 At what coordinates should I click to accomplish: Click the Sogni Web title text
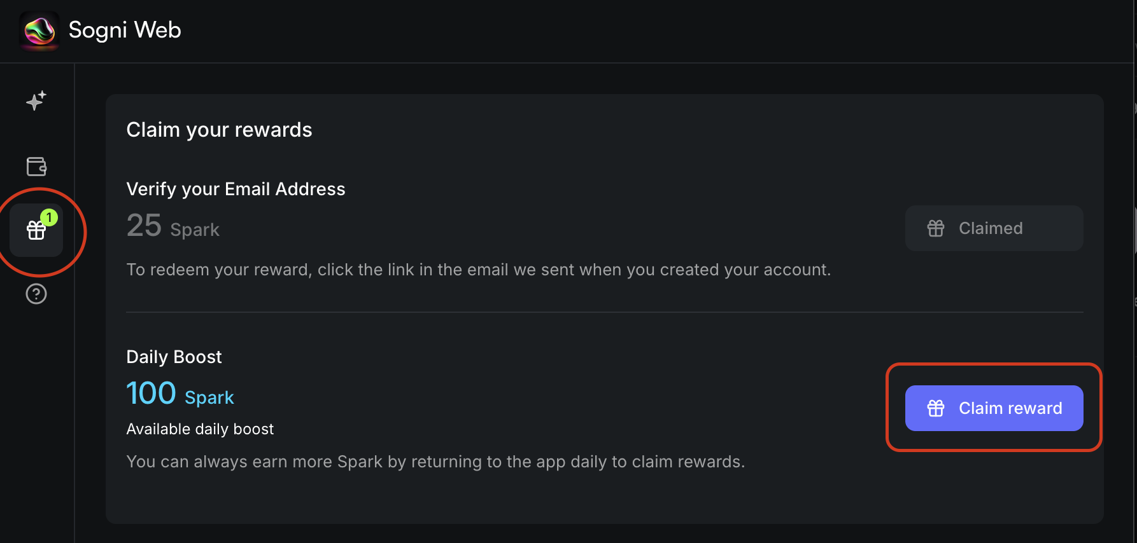click(x=125, y=30)
